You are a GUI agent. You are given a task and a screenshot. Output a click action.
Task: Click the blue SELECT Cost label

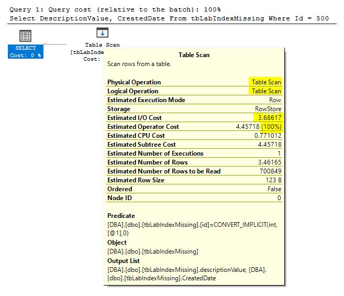pos(26,52)
